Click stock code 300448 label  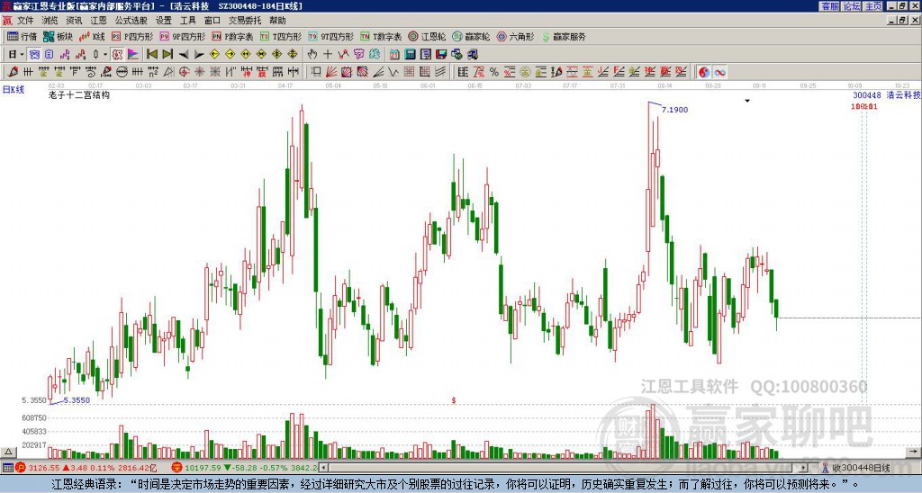click(x=867, y=95)
